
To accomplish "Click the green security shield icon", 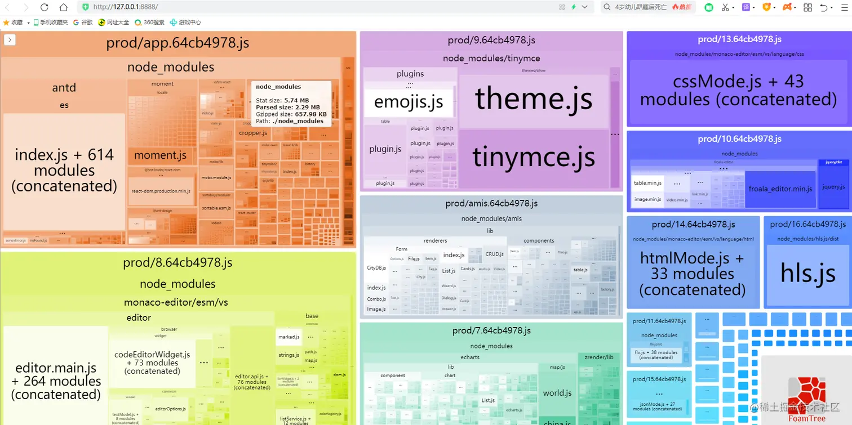I will (x=85, y=7).
